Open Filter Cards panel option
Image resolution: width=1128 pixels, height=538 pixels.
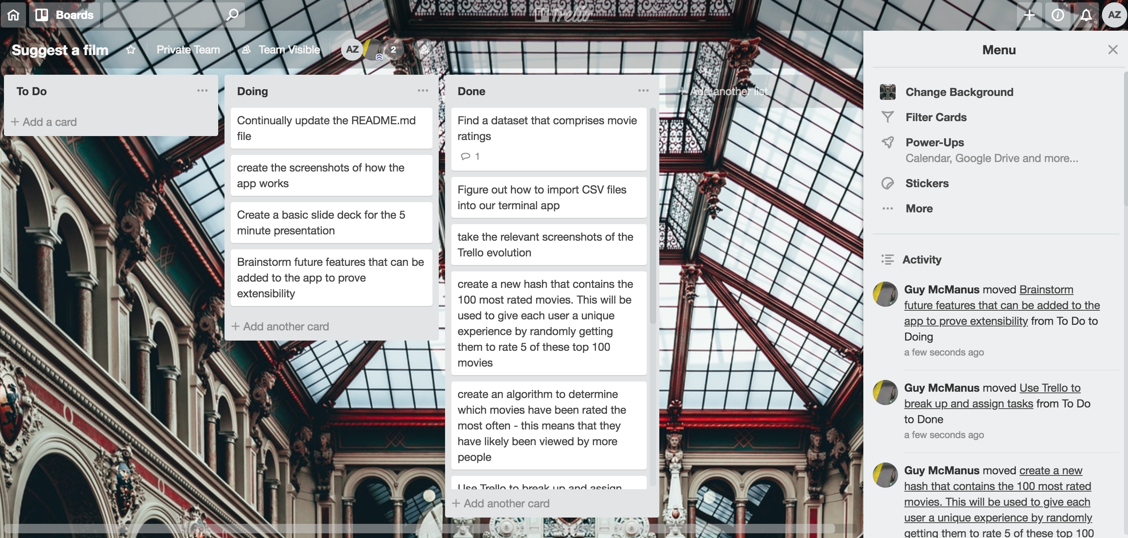pos(937,116)
